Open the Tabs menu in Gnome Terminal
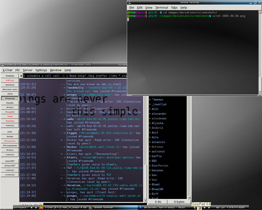 point(174,8)
